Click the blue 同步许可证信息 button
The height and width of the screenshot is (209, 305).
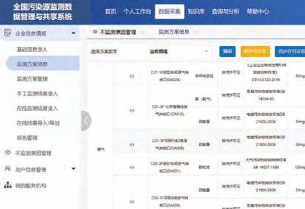[289, 51]
